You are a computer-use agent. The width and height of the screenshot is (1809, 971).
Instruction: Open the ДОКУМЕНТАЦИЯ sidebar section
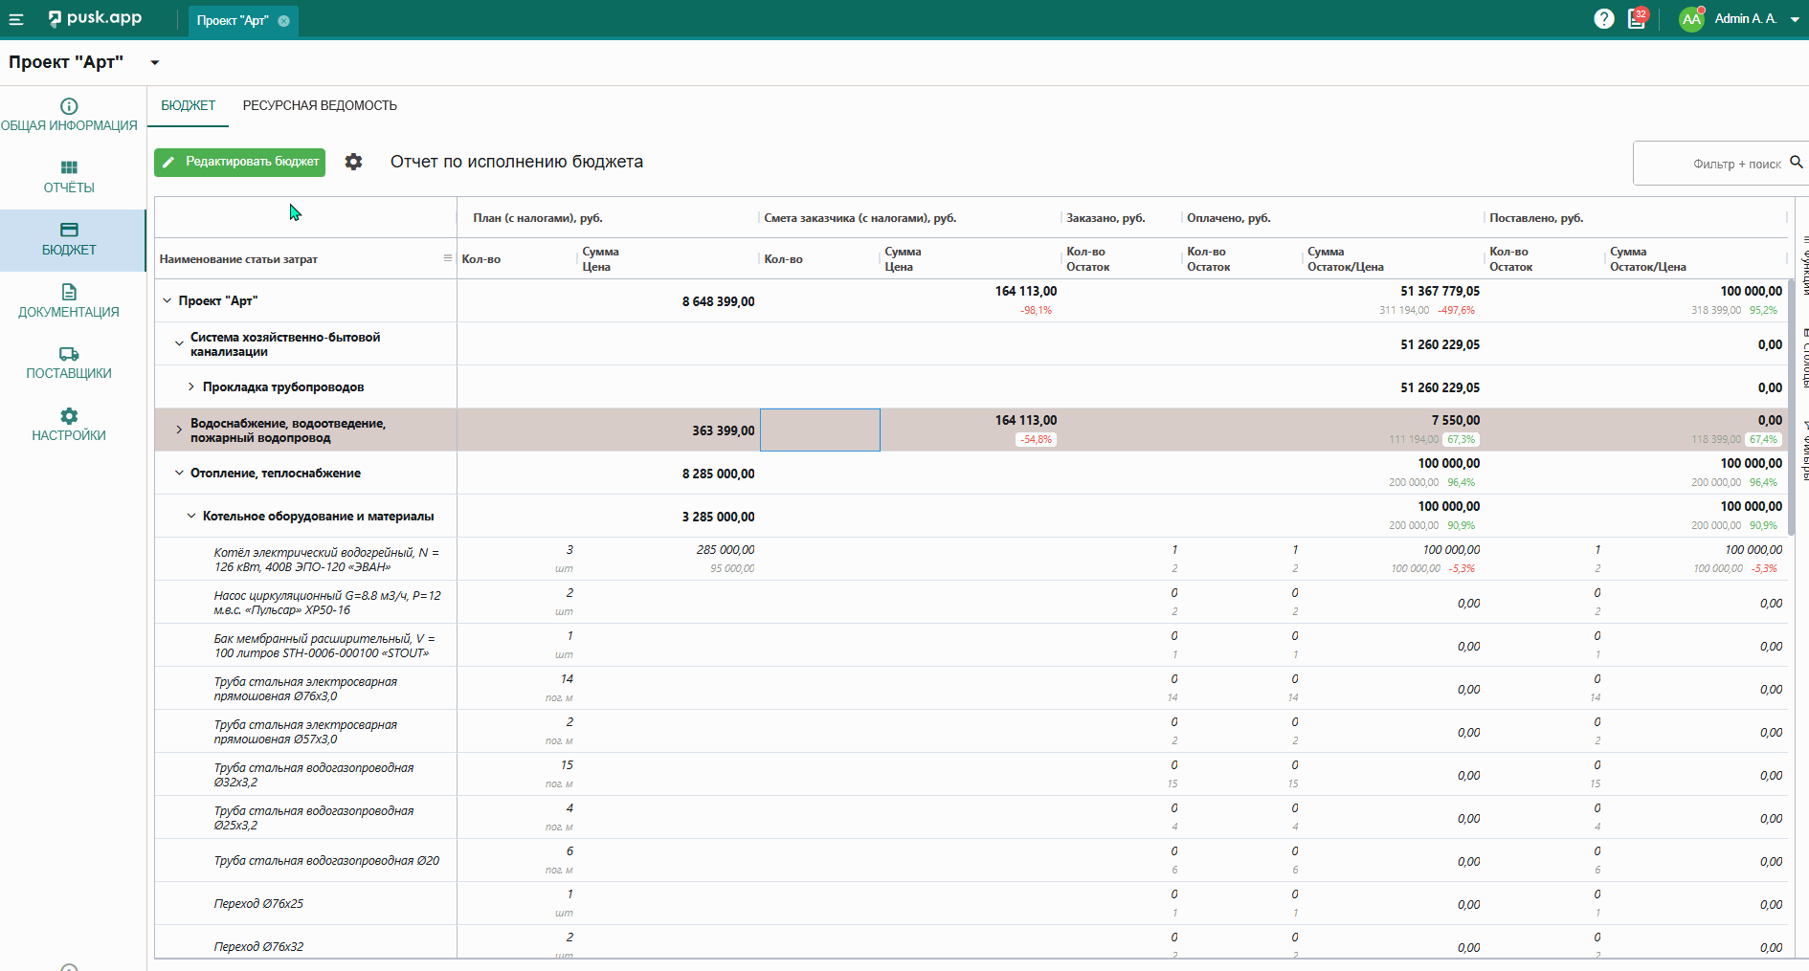tap(69, 300)
